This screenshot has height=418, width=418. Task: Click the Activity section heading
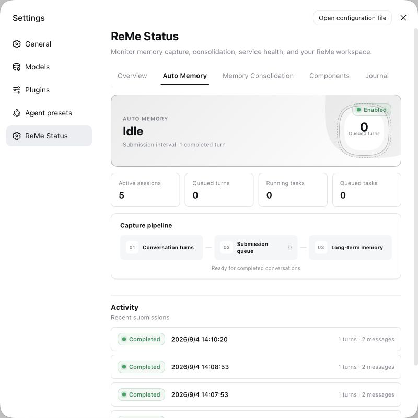point(124,307)
